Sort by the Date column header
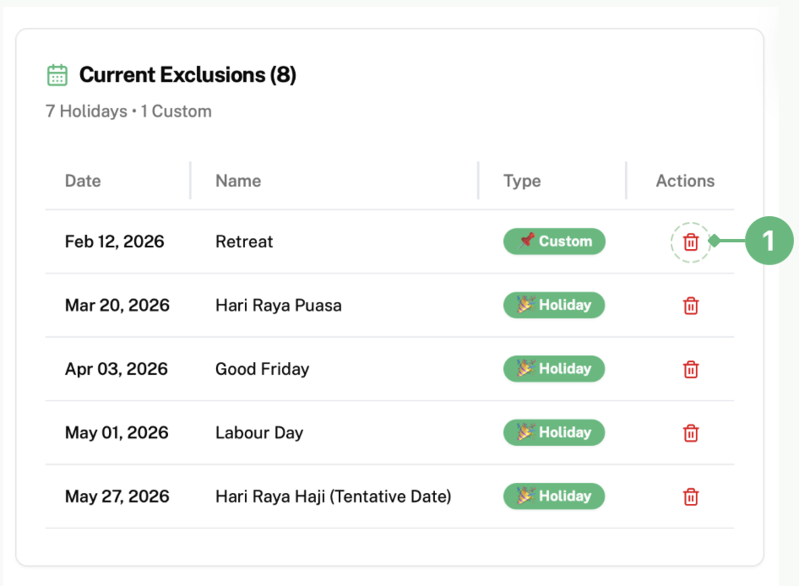This screenshot has height=586, width=799. [83, 181]
